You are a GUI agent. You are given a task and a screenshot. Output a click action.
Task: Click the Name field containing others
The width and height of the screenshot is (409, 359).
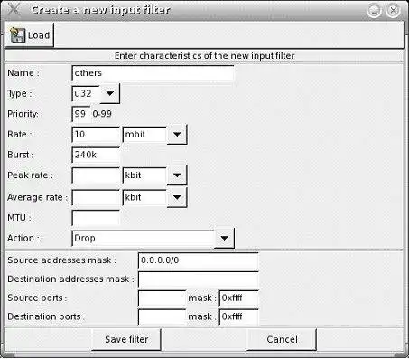coord(153,73)
